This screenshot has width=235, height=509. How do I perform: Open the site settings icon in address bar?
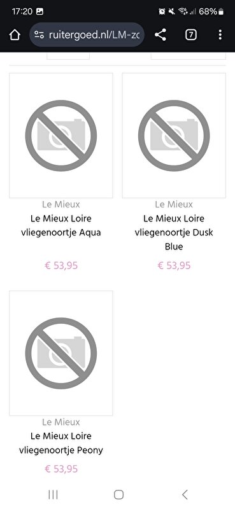click(39, 35)
